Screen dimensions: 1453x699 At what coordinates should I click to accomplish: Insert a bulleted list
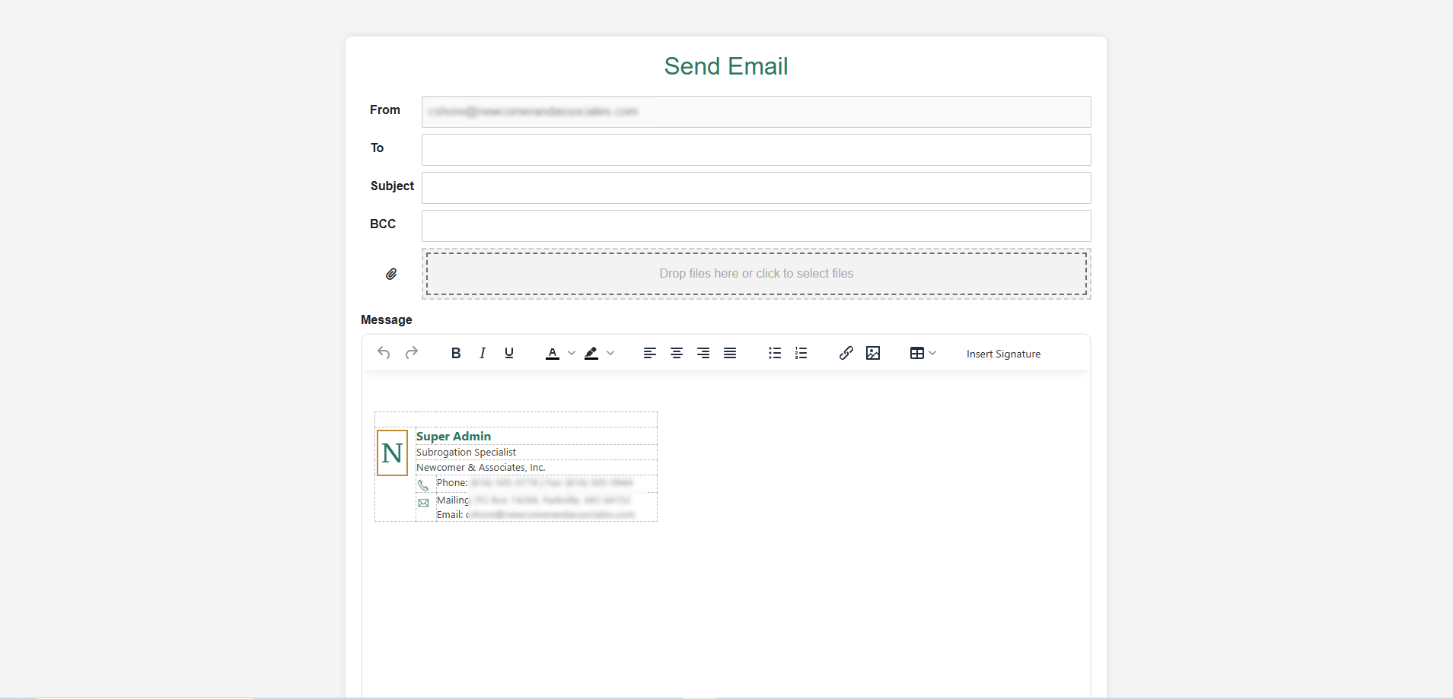click(x=775, y=353)
